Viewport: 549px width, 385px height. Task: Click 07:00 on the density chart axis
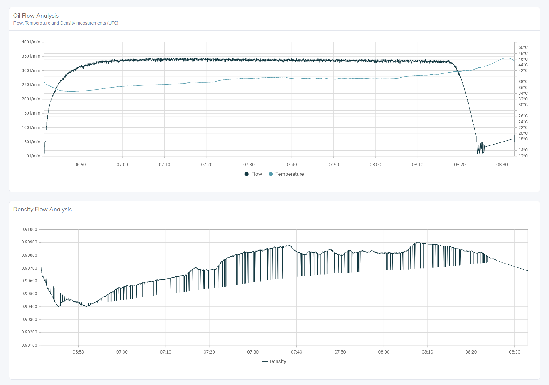[x=122, y=352]
